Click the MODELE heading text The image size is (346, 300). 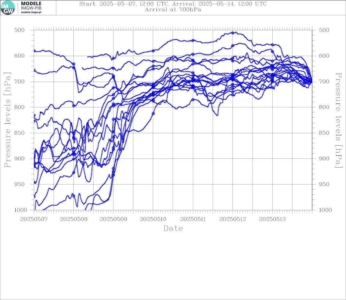point(31,4)
